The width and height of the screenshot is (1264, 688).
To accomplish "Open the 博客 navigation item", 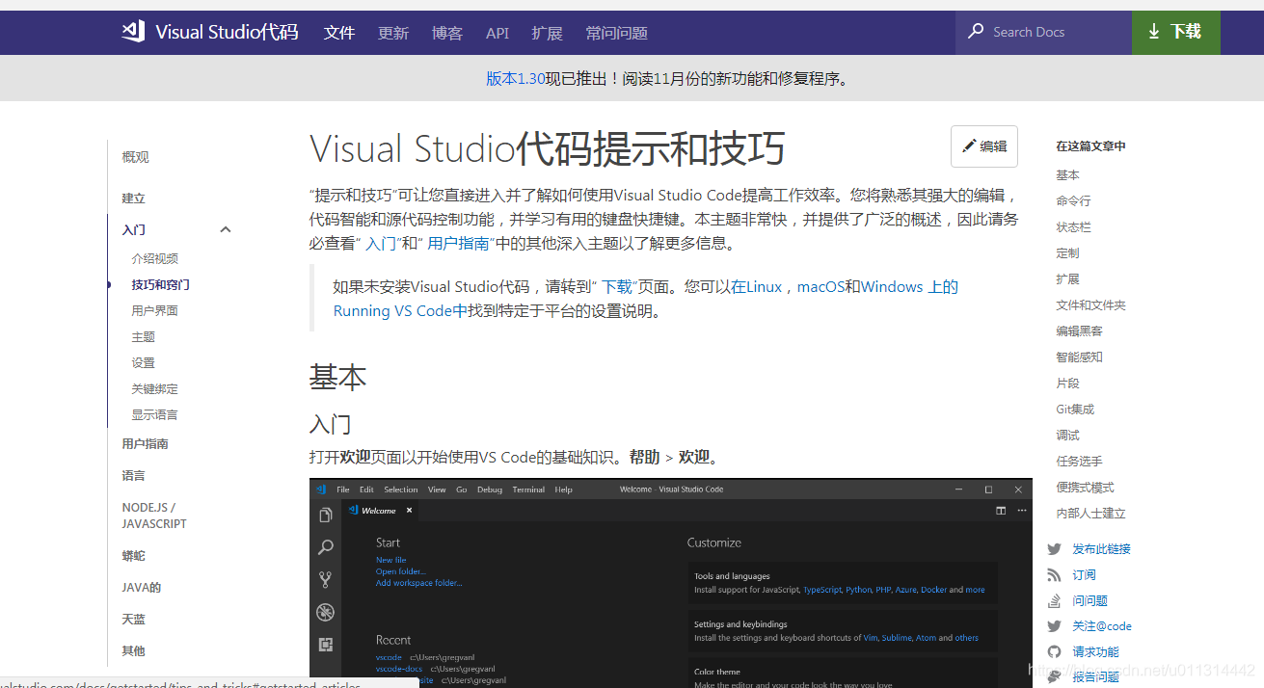I will point(447,33).
